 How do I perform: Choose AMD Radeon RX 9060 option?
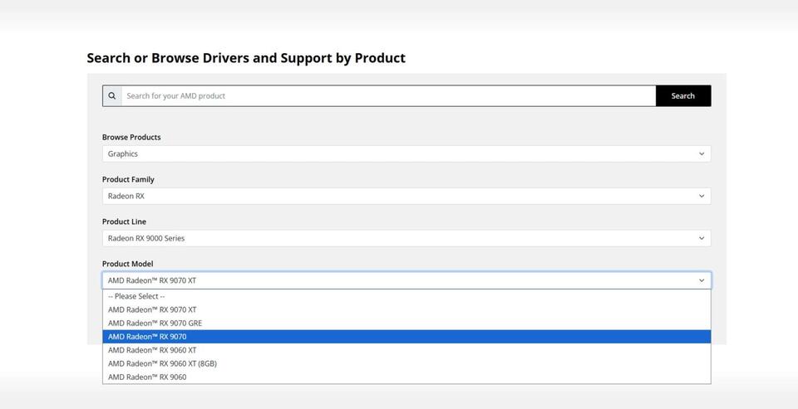[x=406, y=377]
